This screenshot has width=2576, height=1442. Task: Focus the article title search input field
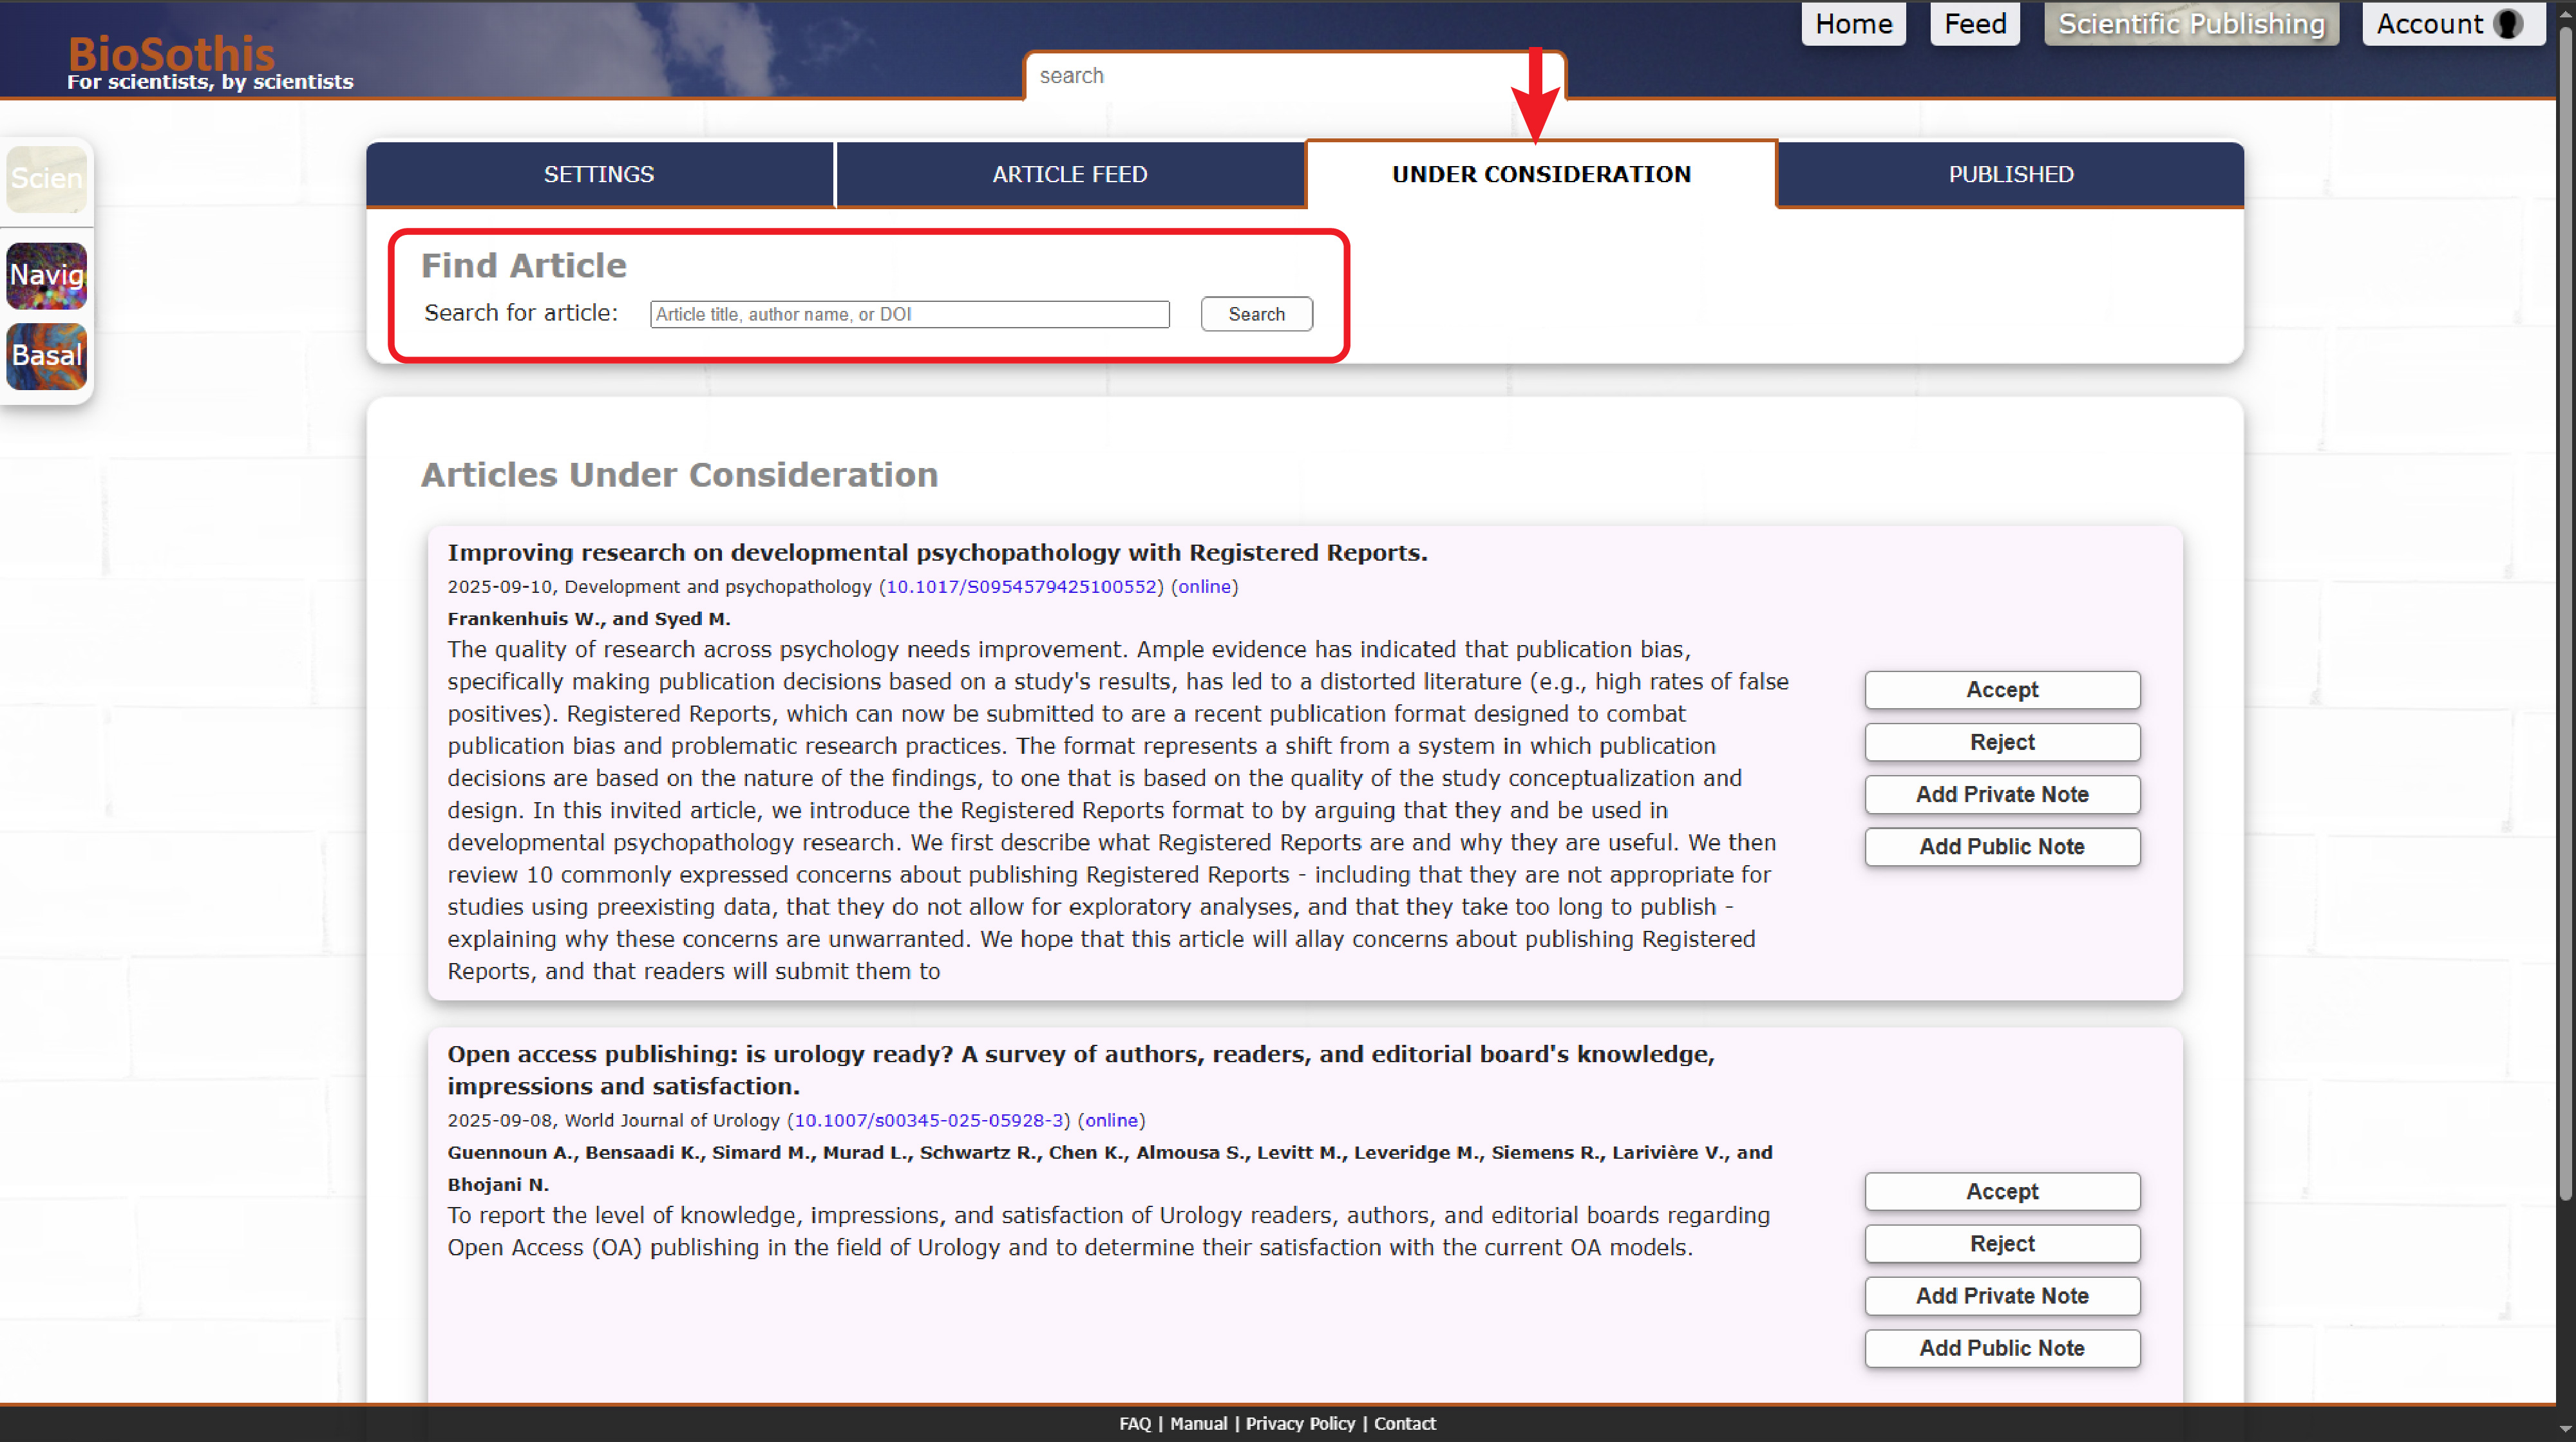pyautogui.click(x=909, y=314)
